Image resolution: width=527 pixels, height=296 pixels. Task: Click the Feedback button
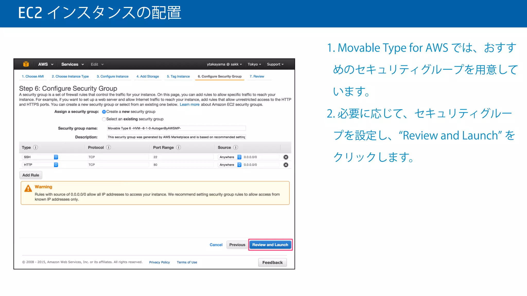273,263
